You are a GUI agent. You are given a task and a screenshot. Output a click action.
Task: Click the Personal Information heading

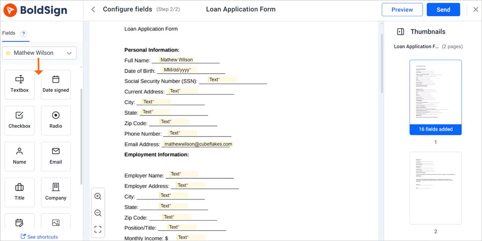(152, 50)
